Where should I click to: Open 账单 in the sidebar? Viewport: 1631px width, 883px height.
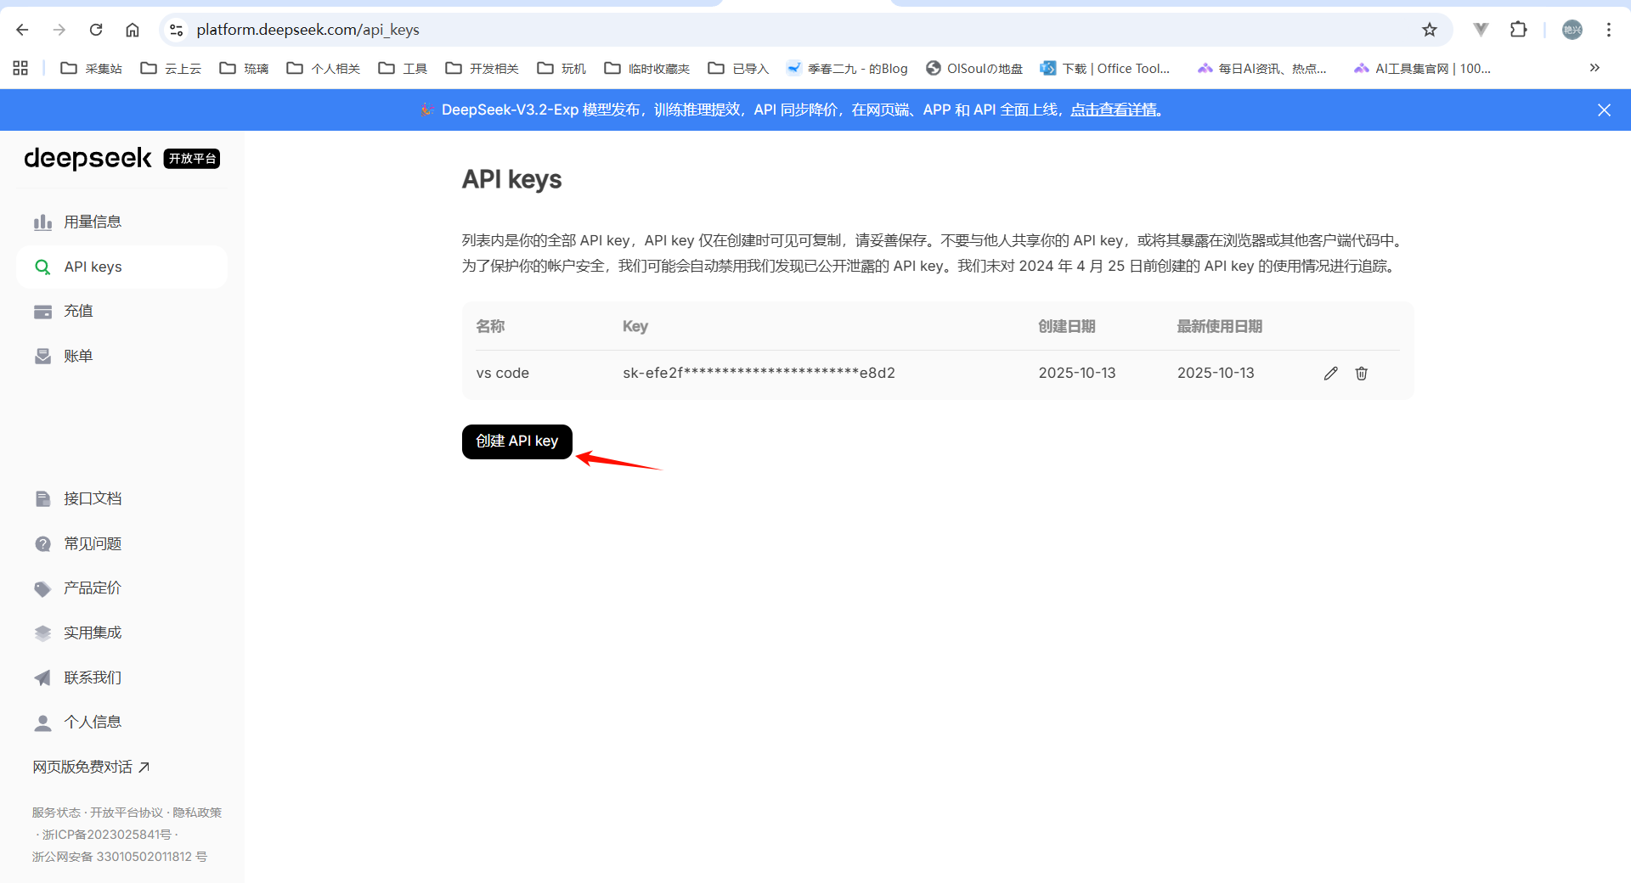click(x=78, y=356)
